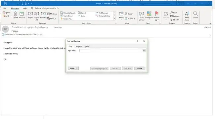Click the Find button in Editing group
Screen dimensions: 215x119
(x=174, y=13)
